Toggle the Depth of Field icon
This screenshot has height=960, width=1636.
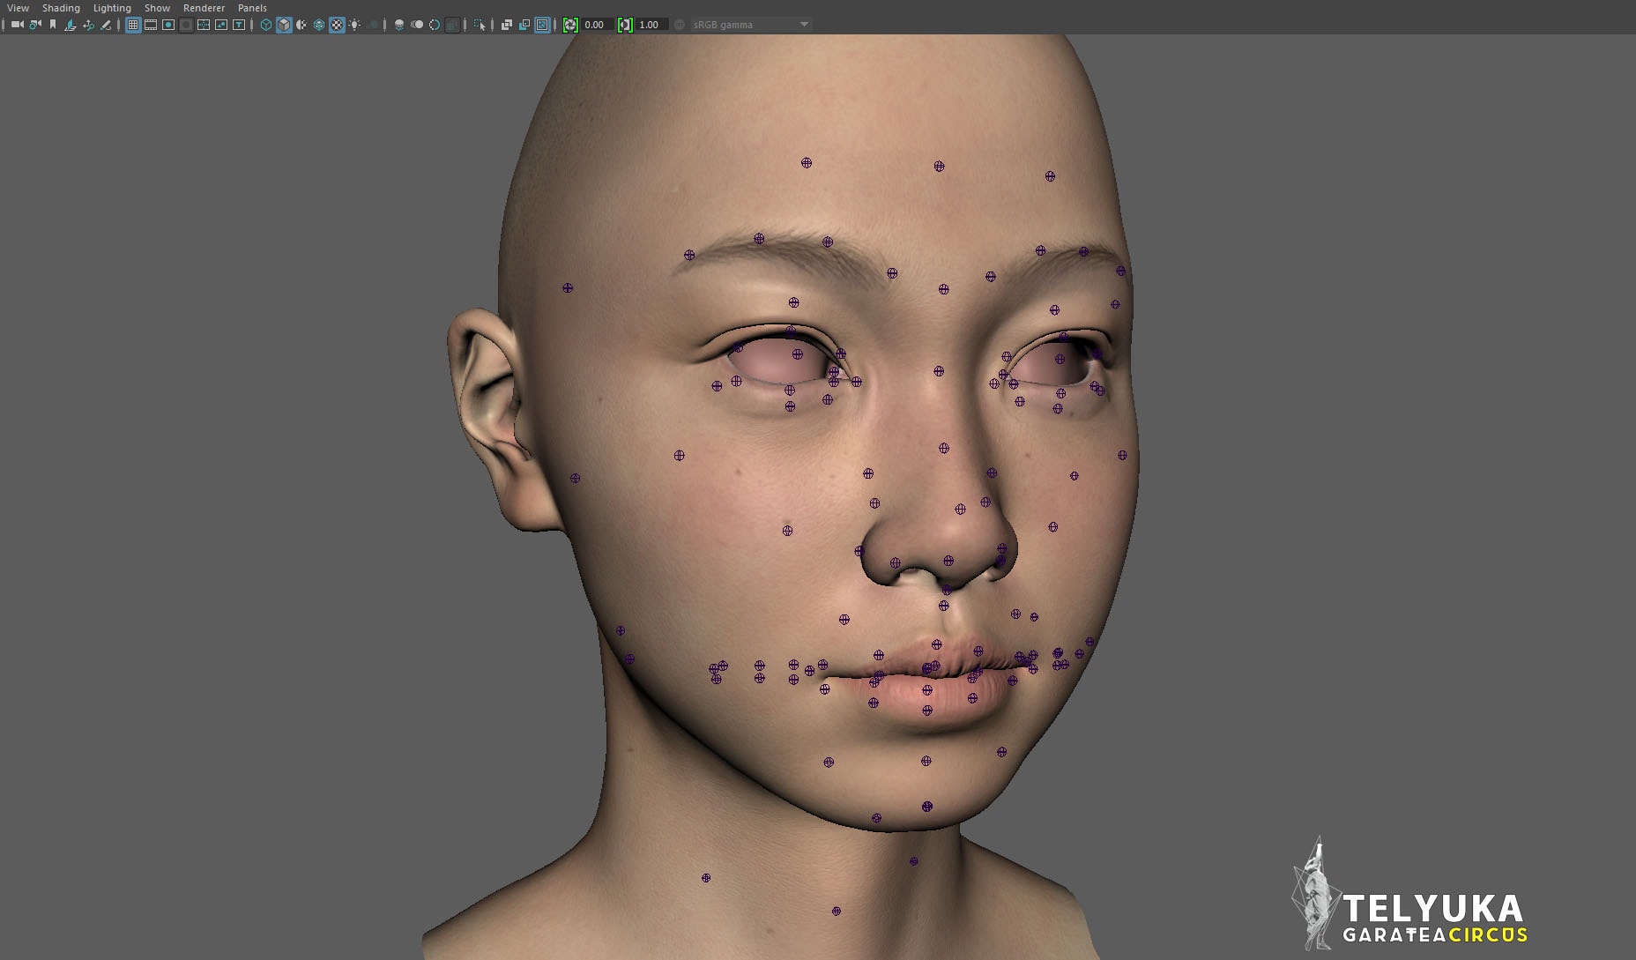(x=452, y=25)
